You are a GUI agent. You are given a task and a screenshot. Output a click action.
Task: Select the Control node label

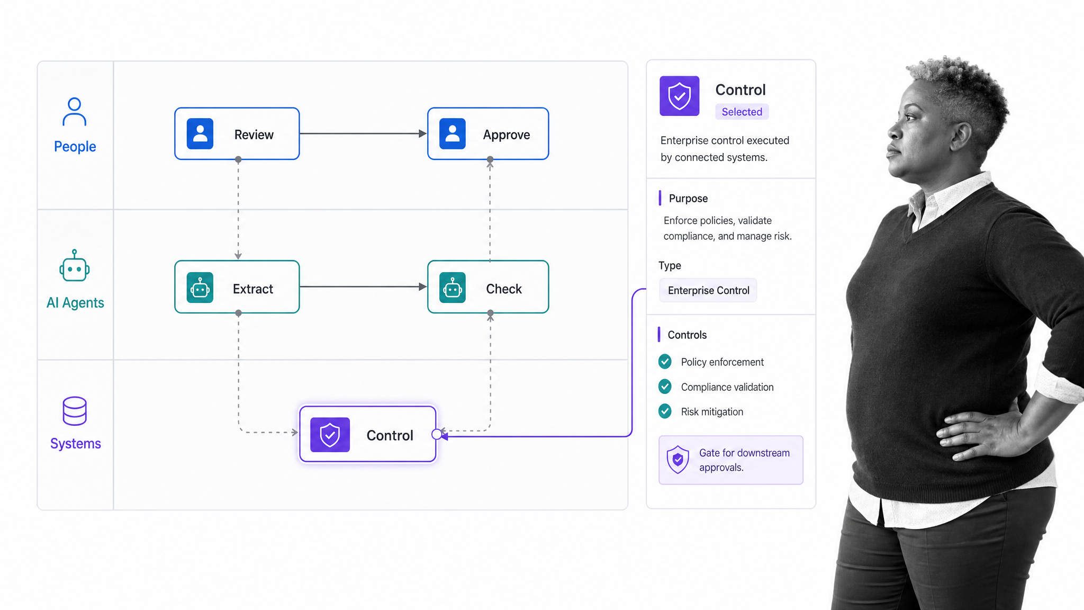[x=390, y=435]
